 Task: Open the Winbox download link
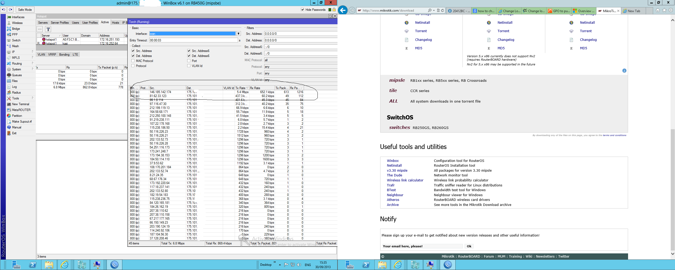[x=393, y=161]
